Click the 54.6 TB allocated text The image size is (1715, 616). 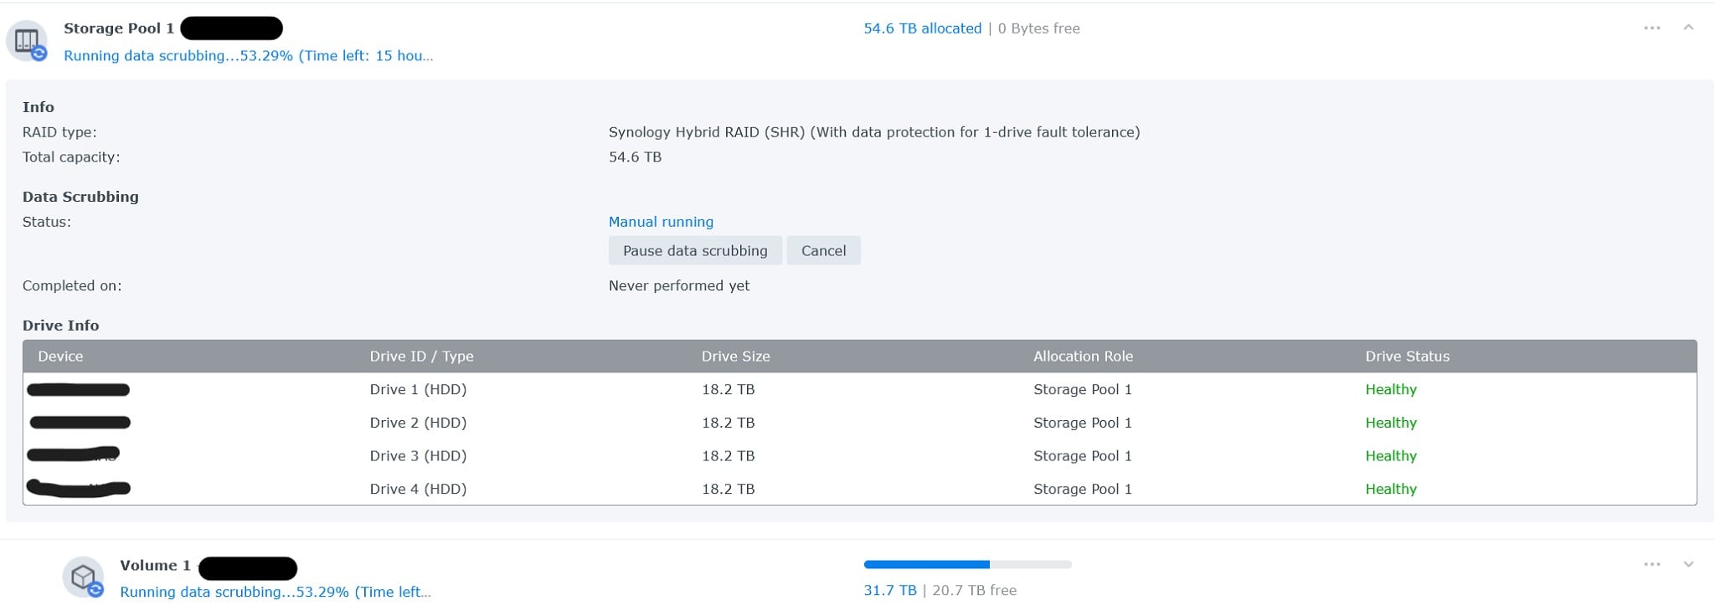tap(922, 28)
